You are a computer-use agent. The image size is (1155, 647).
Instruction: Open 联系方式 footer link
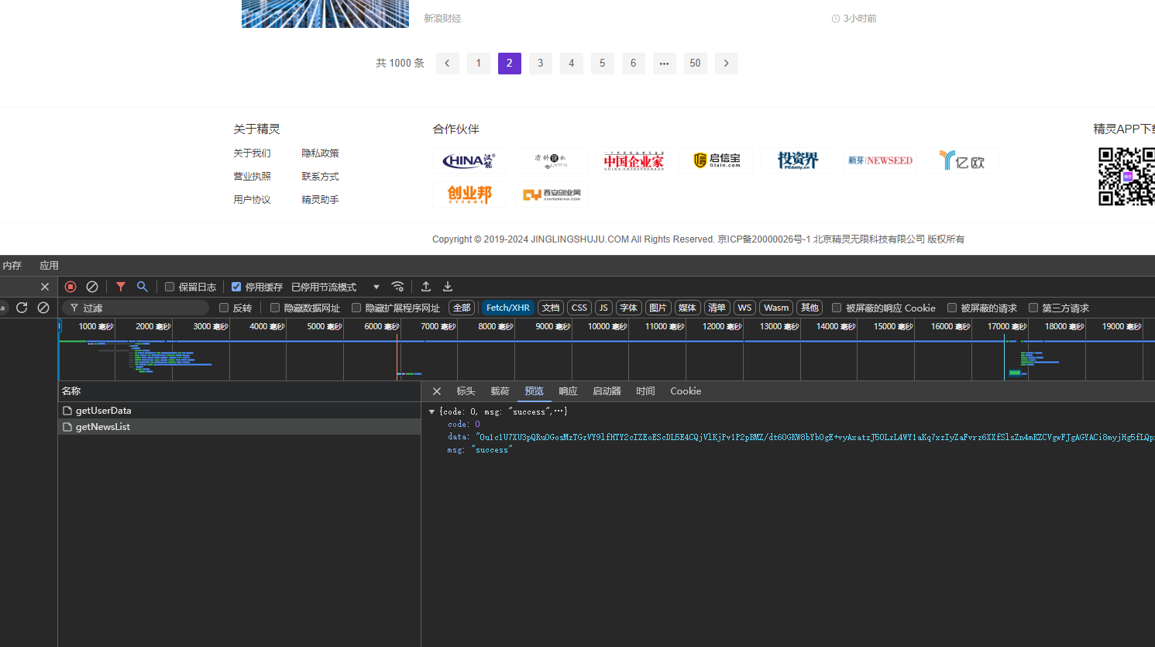[321, 177]
